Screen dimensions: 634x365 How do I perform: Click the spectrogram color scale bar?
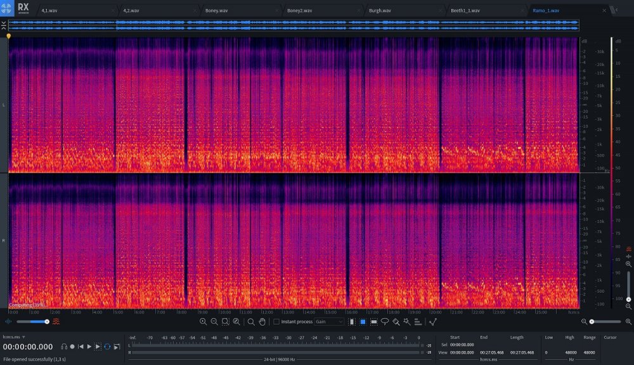pos(611,172)
